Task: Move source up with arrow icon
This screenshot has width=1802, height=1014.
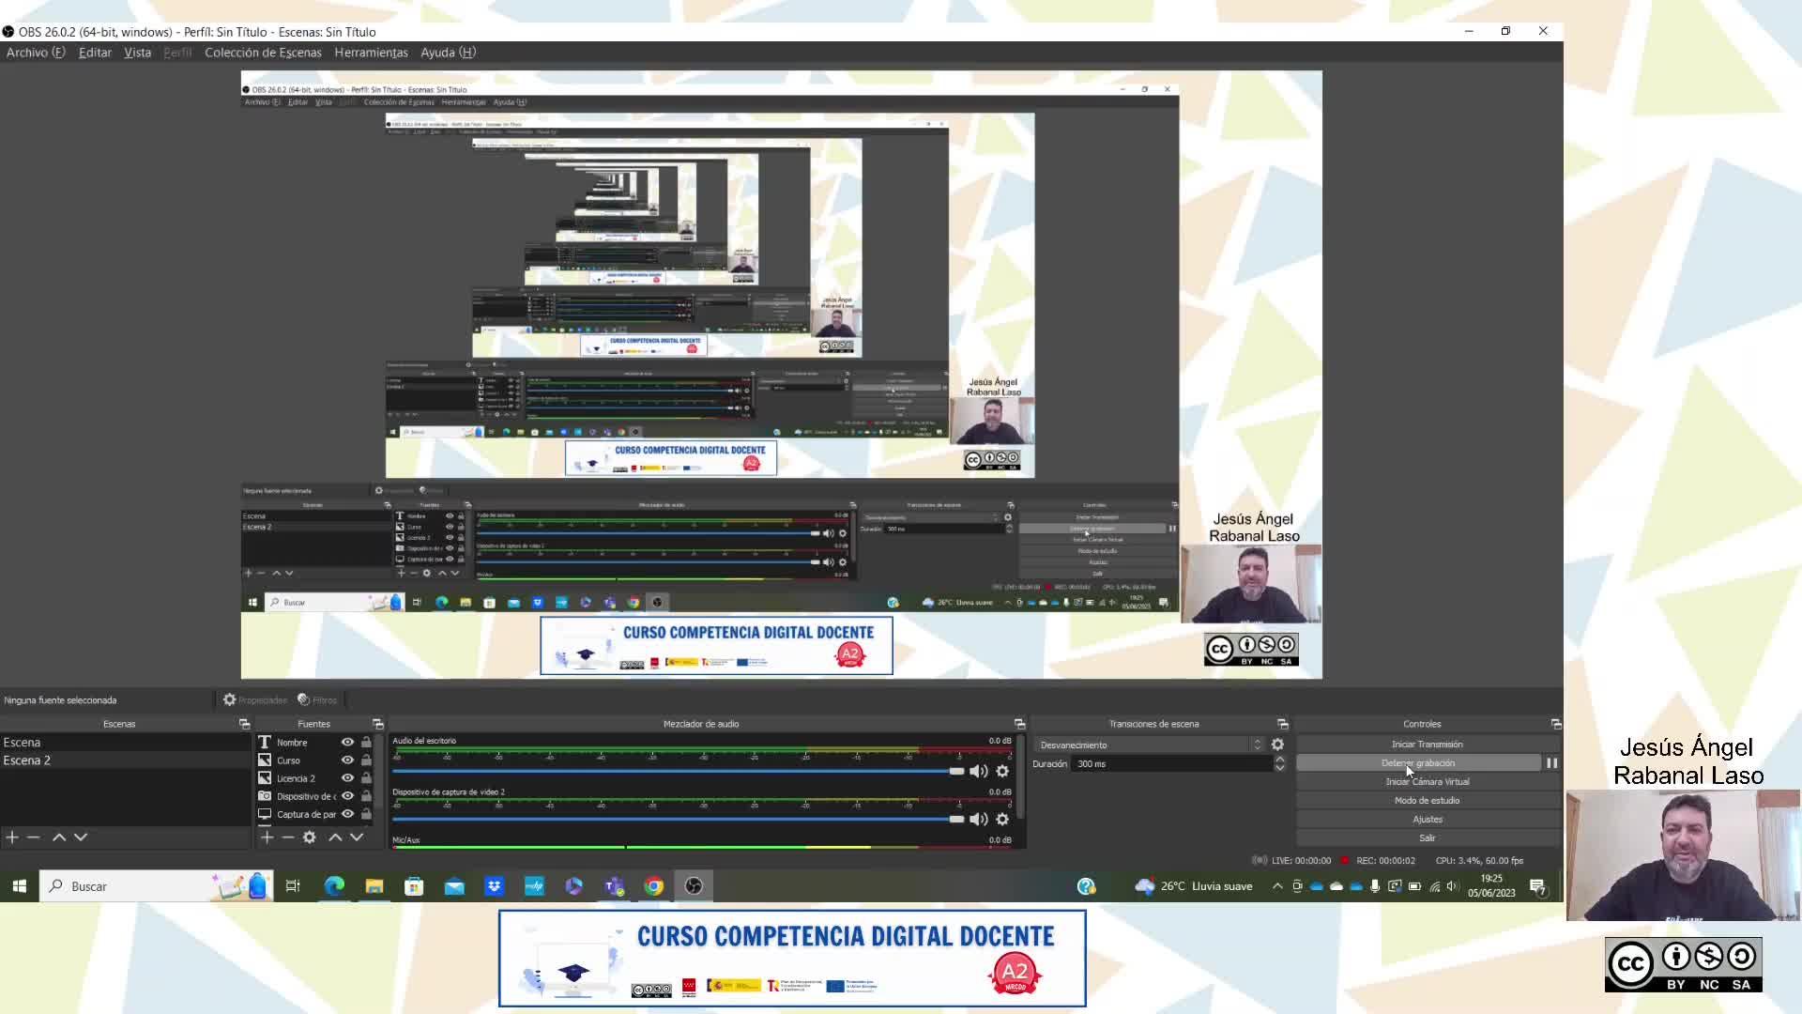Action: click(x=335, y=837)
